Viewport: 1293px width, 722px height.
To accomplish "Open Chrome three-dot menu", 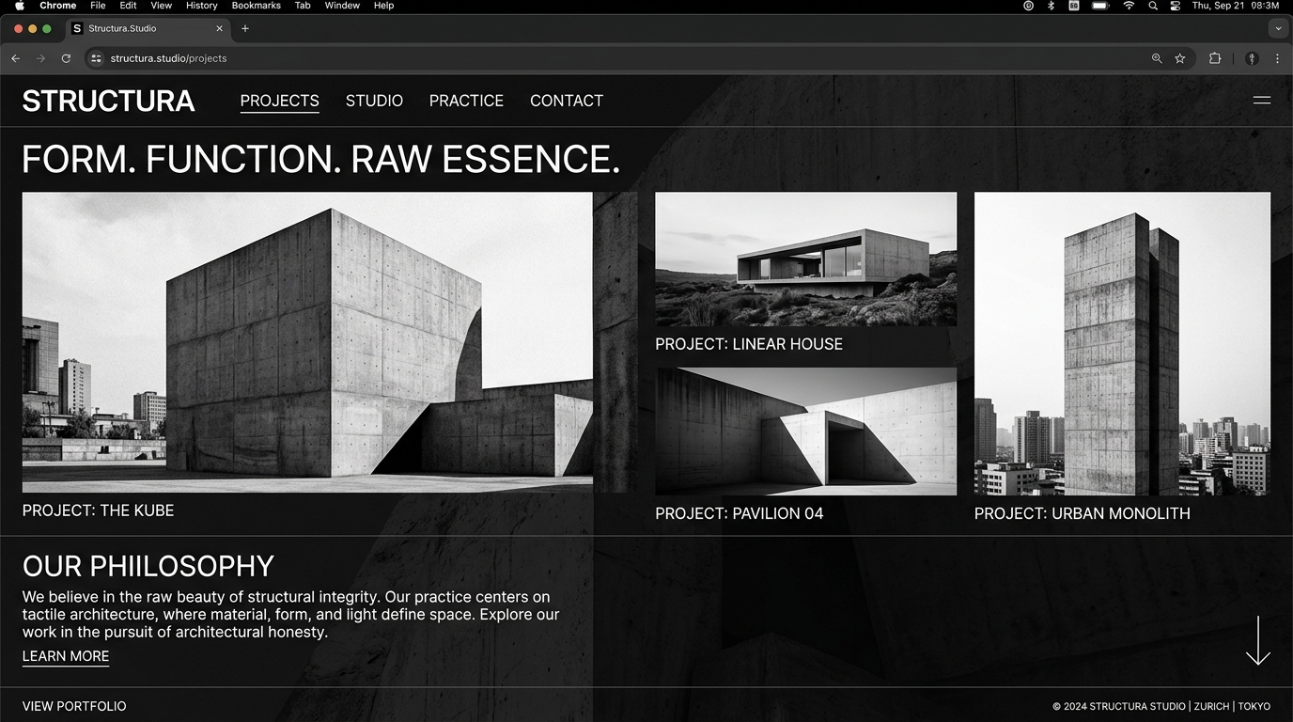I will point(1277,58).
